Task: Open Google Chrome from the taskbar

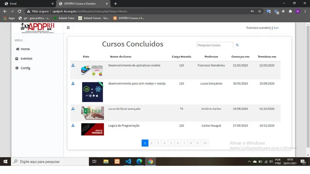Action: 150,162
